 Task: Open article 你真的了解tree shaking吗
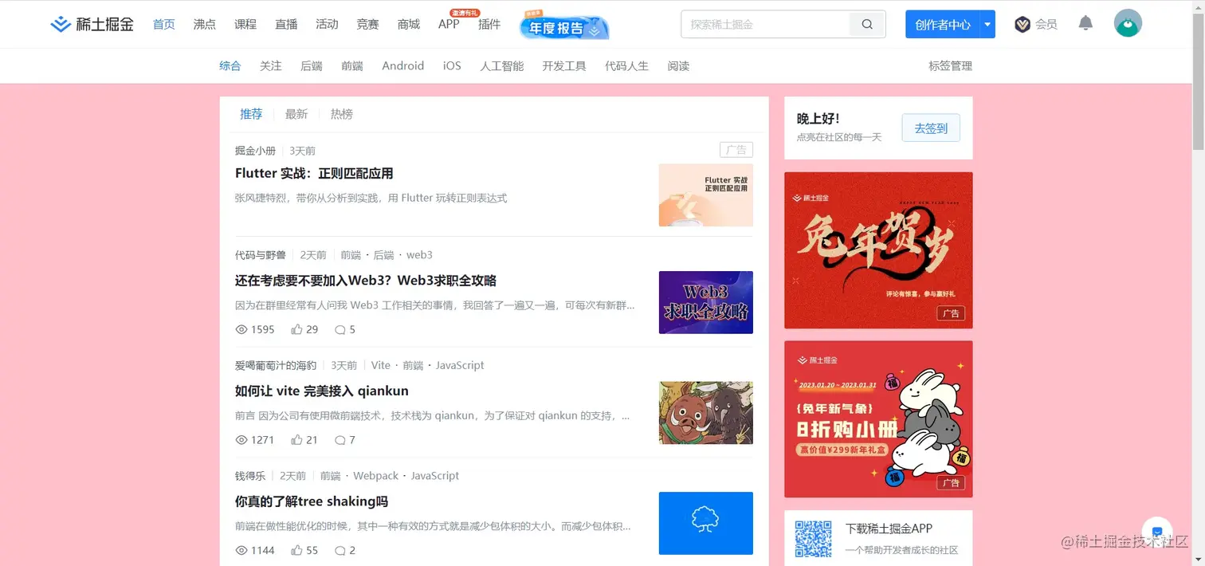[x=312, y=501]
